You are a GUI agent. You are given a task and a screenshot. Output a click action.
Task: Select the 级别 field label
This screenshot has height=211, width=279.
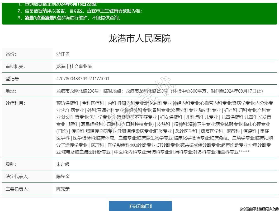pos(11,164)
